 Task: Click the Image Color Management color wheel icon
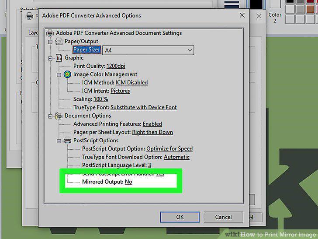coord(67,74)
